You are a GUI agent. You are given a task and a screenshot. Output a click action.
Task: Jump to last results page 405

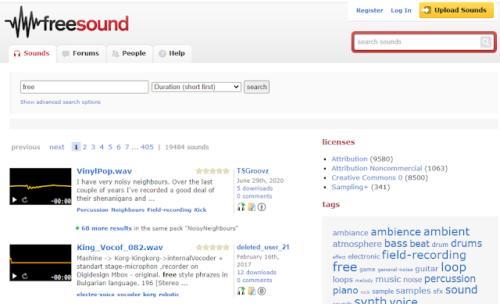pyautogui.click(x=147, y=147)
